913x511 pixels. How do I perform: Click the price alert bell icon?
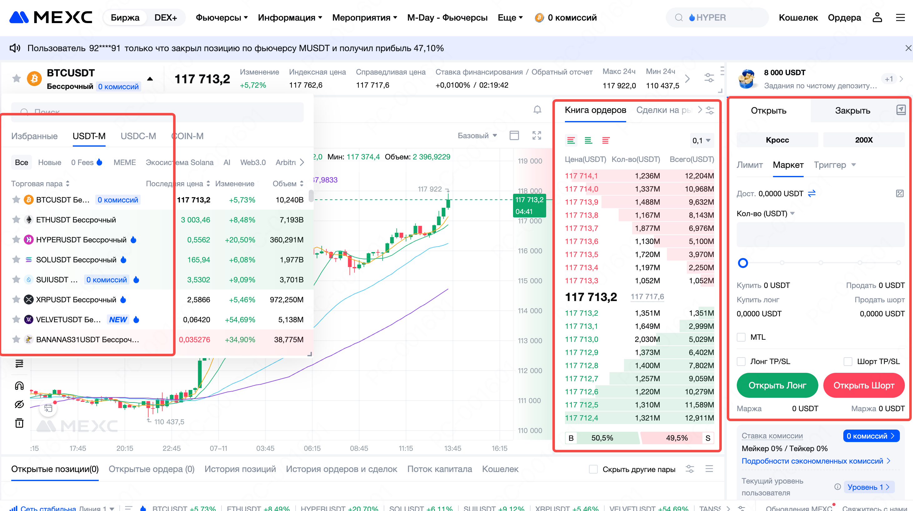coord(537,110)
